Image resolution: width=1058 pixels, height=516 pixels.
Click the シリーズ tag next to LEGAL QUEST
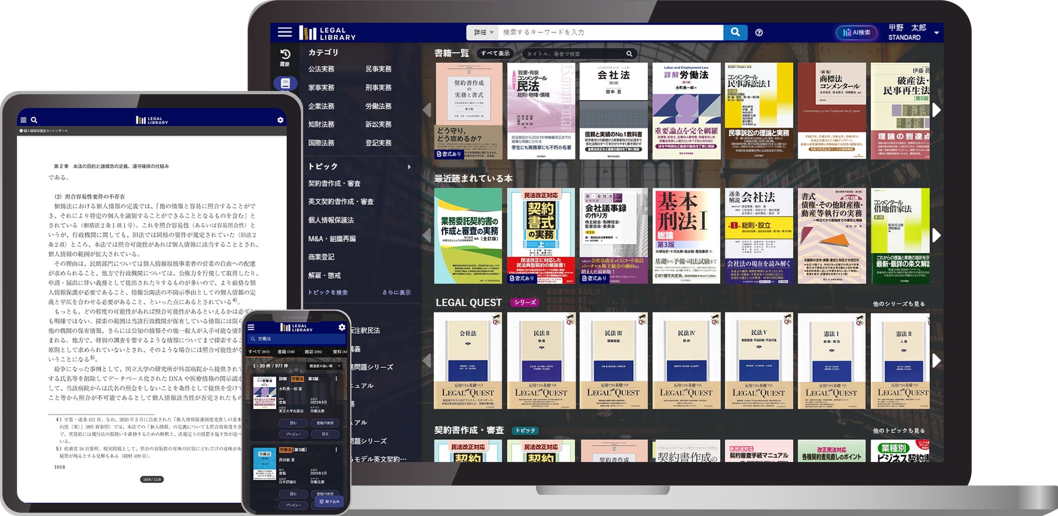point(525,303)
